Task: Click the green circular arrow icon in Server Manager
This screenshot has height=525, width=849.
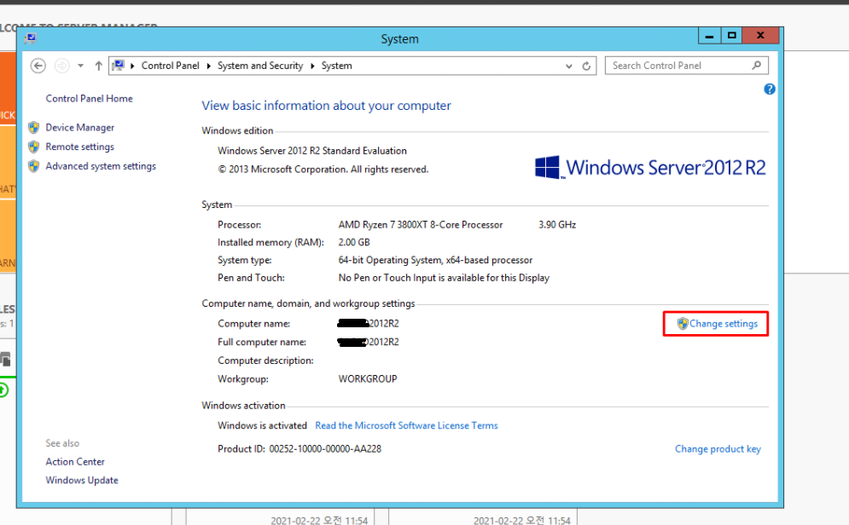Action: coord(3,389)
